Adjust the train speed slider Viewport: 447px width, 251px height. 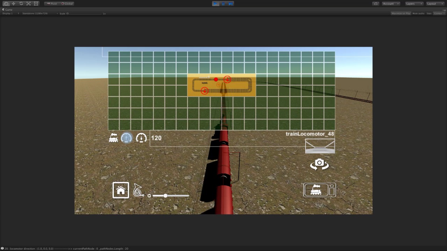click(x=165, y=196)
